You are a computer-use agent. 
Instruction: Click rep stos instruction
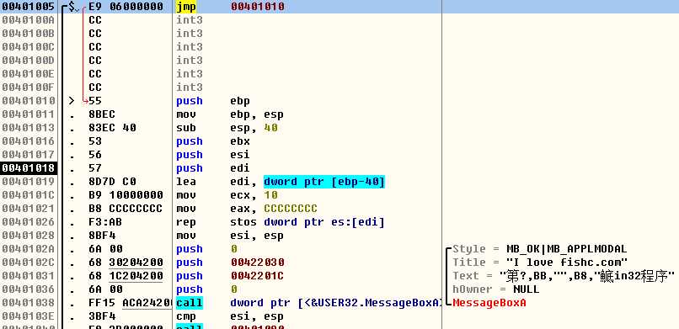[x=281, y=222]
